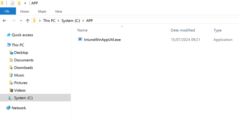Click APP in the address breadcrumb
Viewport: 239px width, 119px height.
pos(90,21)
